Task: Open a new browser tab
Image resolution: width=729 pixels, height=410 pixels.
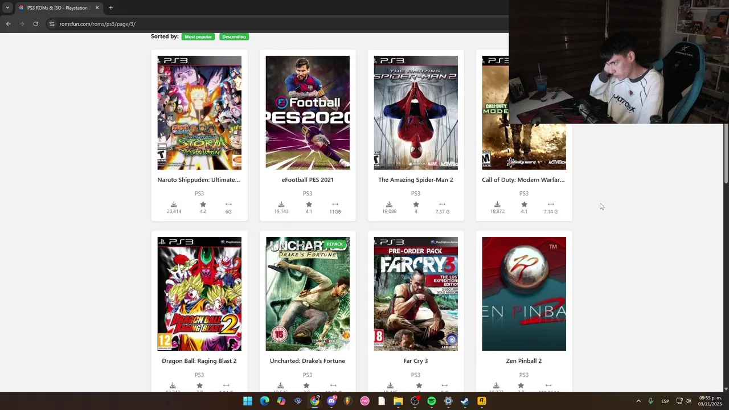Action: (x=110, y=8)
